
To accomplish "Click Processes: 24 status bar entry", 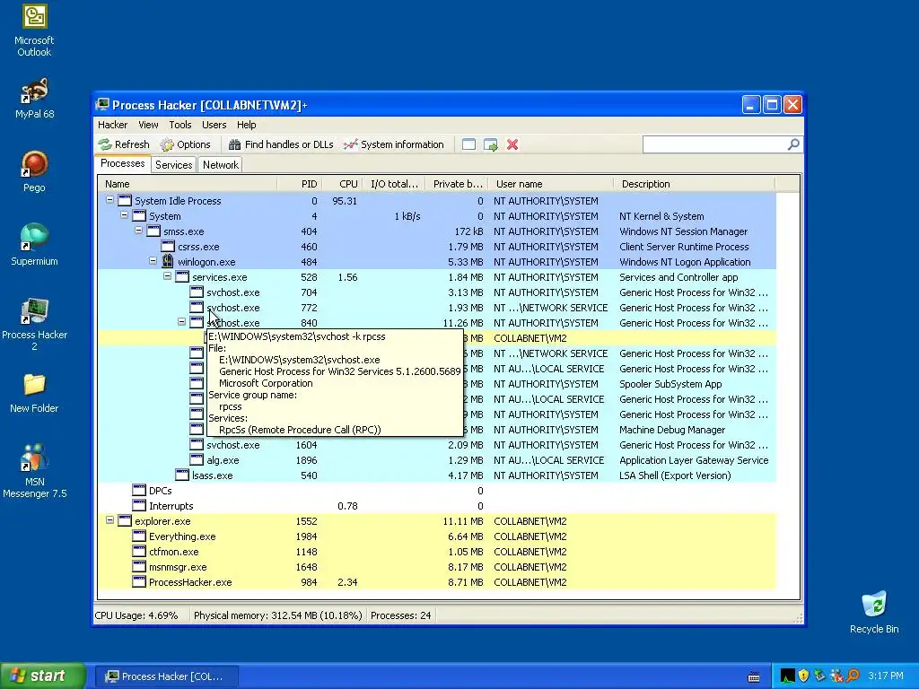I will (401, 615).
